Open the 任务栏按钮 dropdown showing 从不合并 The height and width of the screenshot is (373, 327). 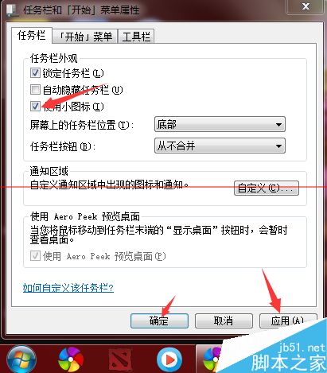click(220, 146)
